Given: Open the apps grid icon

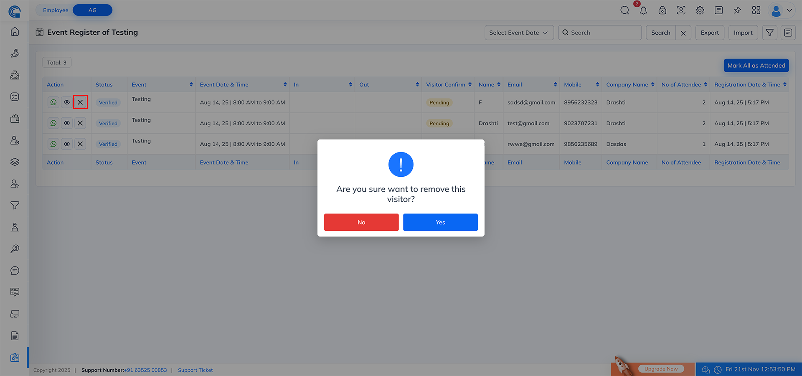Looking at the screenshot, I should click(756, 10).
